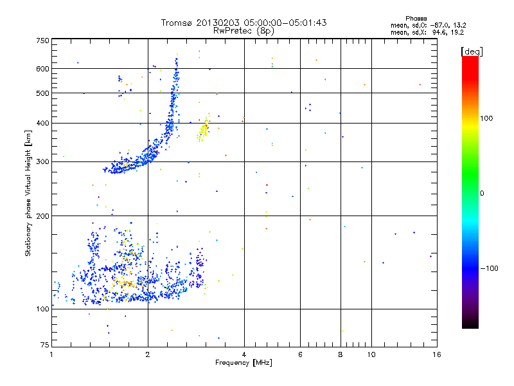Viewport: 514px width, 386px height.
Task: Click the blue F-layer trace near 300 km
Action: pos(131,163)
